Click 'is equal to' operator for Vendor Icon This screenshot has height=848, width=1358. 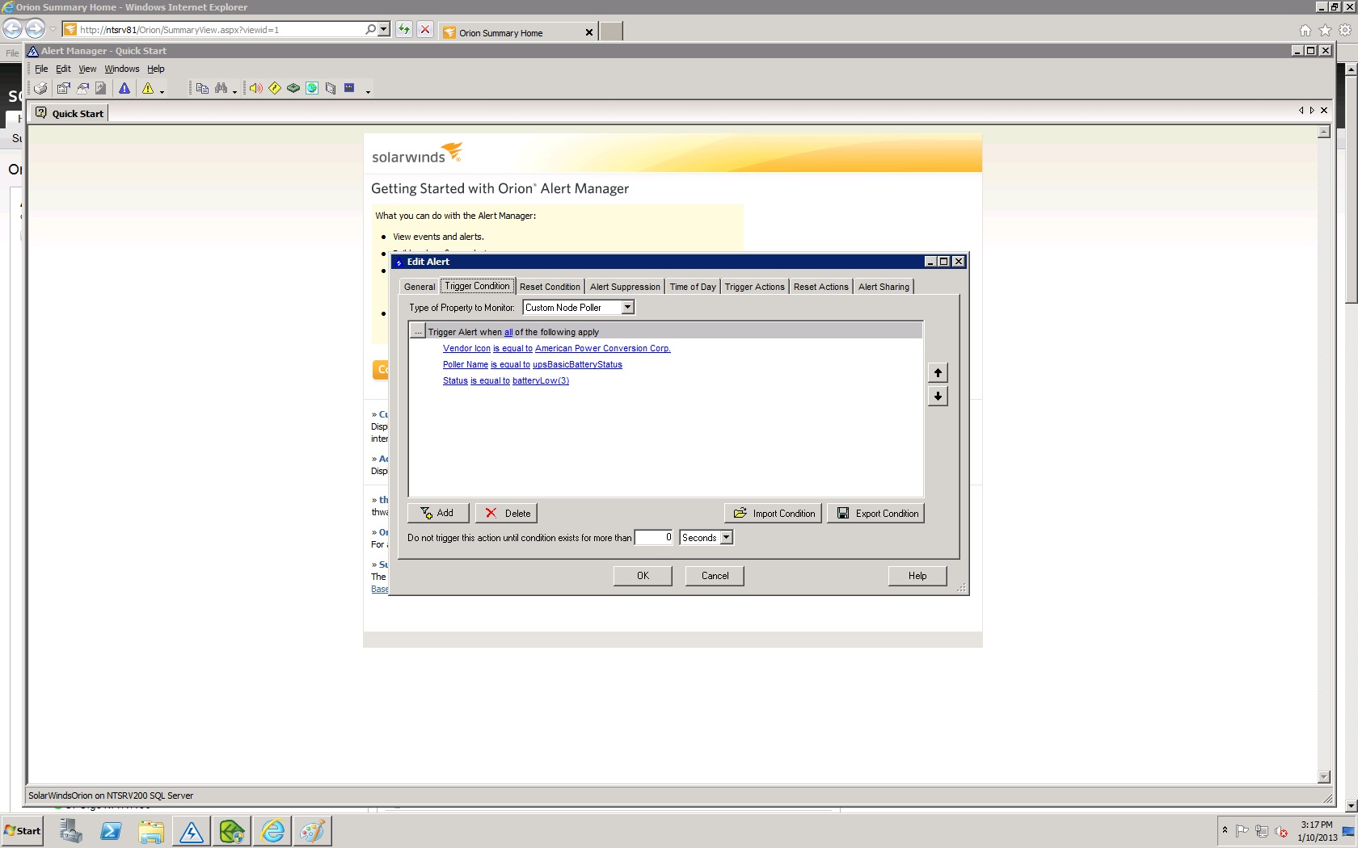pyautogui.click(x=512, y=348)
